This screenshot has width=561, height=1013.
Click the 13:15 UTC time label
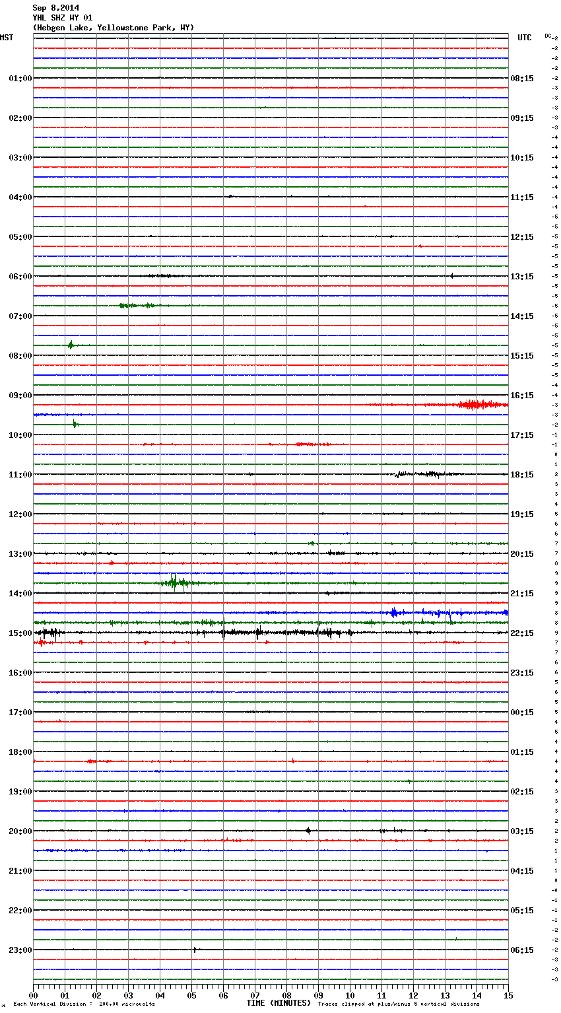coord(522,277)
